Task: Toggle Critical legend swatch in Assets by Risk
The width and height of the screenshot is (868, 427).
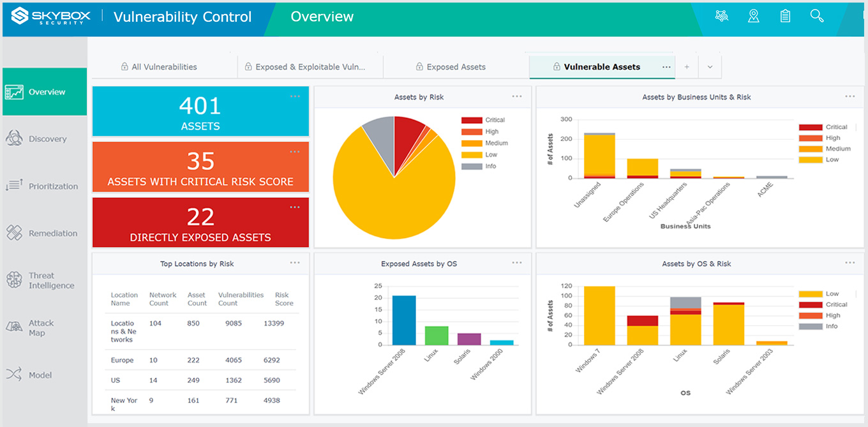Action: 472,120
